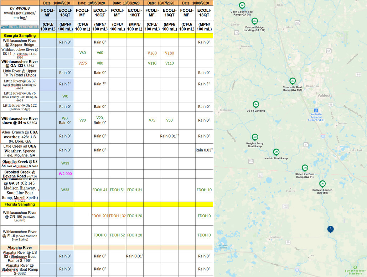Click the Valdosta city label on map

pyautogui.click(x=325, y=96)
